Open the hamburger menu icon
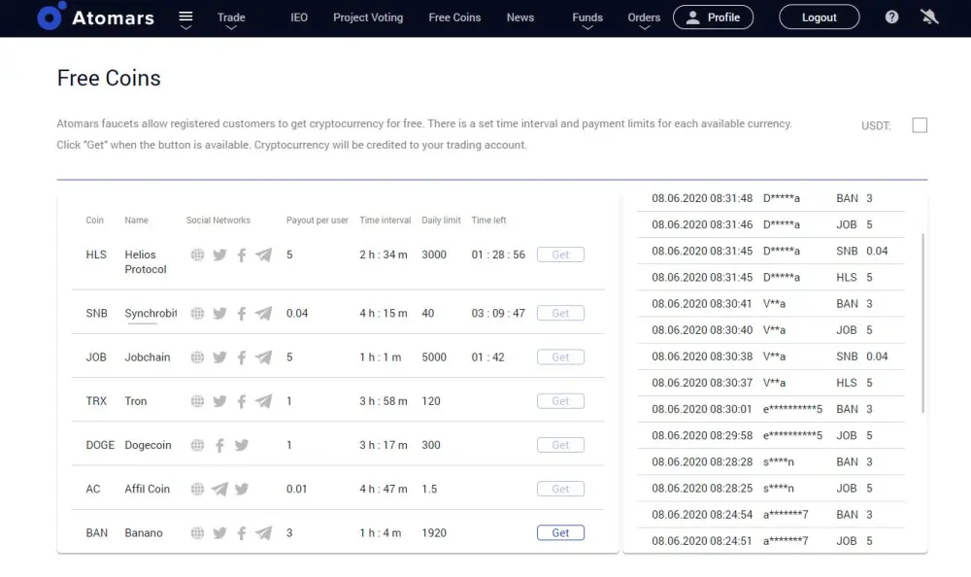The image size is (971, 577). 185,17
